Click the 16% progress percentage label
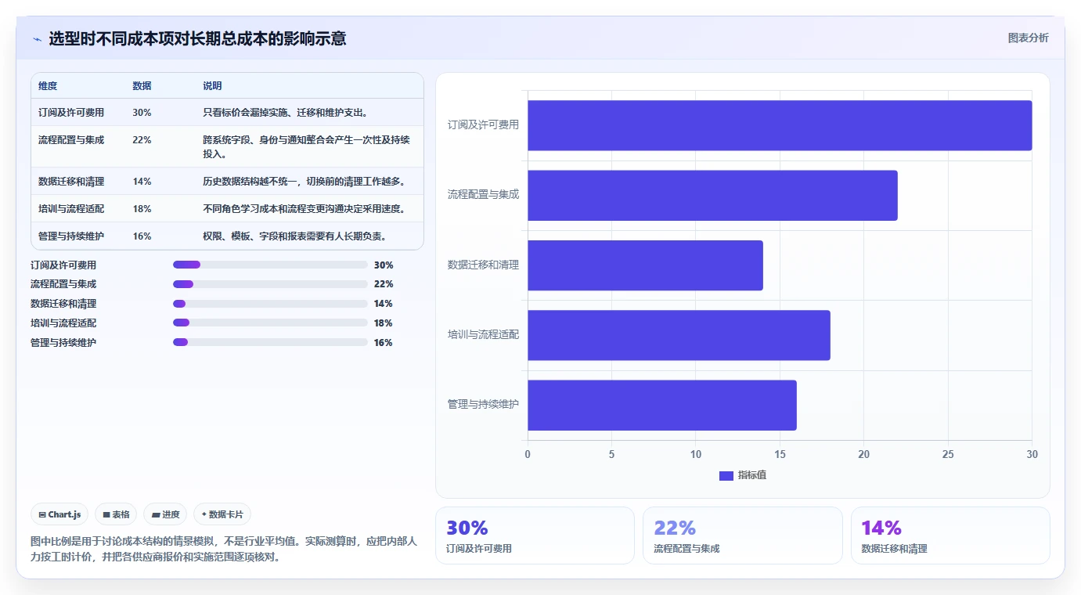 coord(384,343)
